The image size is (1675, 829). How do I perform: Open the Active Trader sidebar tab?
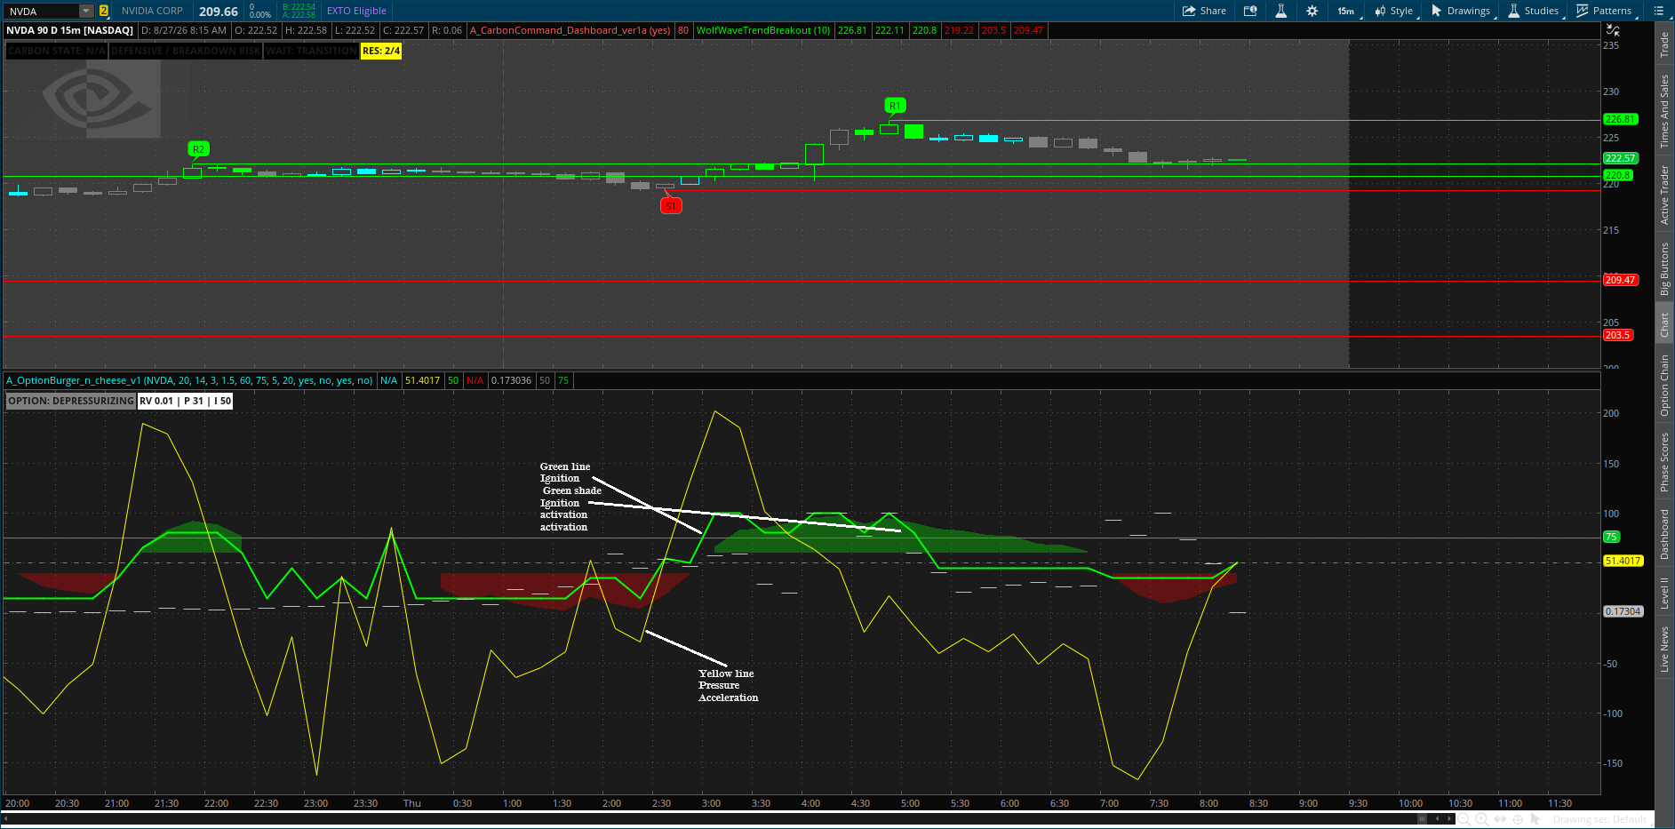[x=1664, y=195]
